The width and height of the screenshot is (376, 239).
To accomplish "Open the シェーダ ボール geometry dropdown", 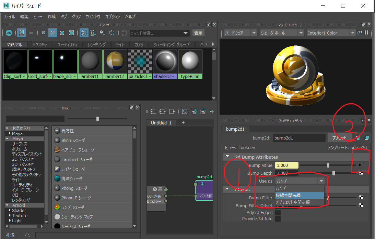I will tap(282, 33).
